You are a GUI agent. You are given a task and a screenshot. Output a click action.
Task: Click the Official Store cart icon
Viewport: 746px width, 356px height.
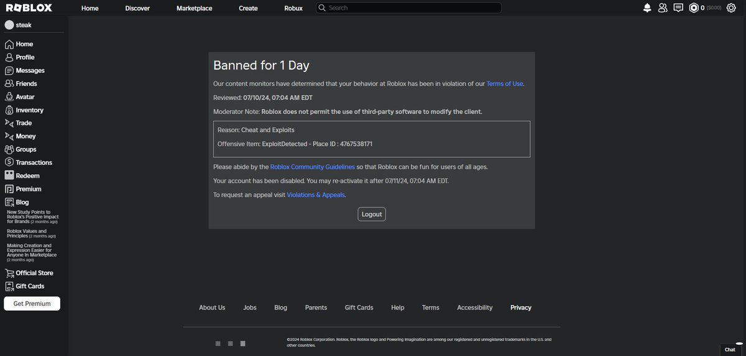coord(9,273)
